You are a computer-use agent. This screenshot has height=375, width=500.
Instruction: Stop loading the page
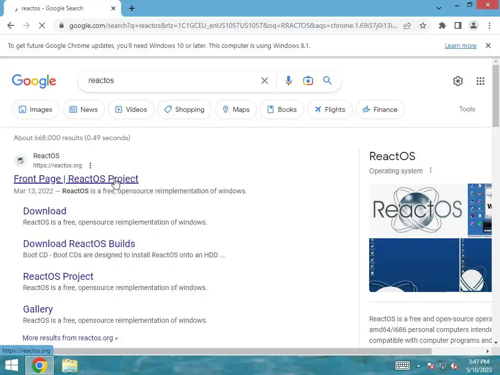point(42,25)
